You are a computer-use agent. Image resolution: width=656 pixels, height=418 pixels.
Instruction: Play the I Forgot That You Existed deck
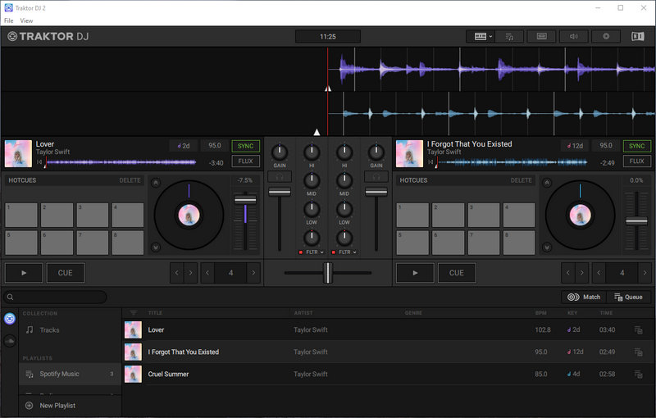click(415, 273)
